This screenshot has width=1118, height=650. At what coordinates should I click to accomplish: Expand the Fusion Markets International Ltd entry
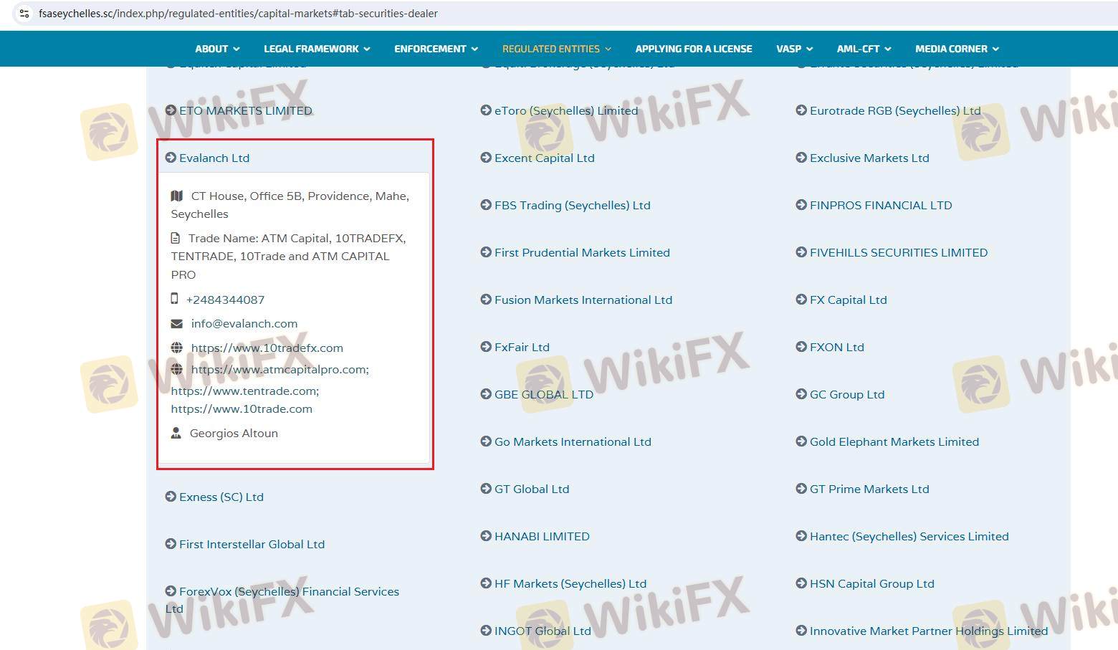pyautogui.click(x=583, y=300)
